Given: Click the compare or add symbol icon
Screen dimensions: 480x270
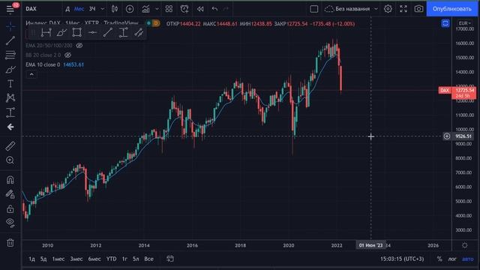Looking at the screenshot, I should (130, 9).
